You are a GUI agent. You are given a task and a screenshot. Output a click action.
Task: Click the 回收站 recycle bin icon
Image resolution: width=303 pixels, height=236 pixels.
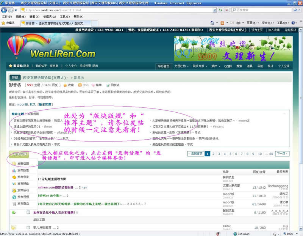pyautogui.click(x=108, y=85)
